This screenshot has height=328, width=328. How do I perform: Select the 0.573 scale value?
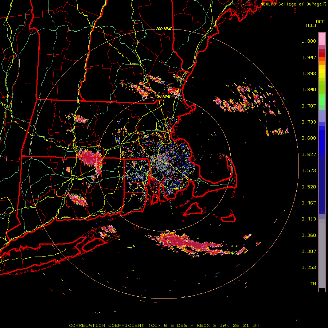[x=309, y=171]
